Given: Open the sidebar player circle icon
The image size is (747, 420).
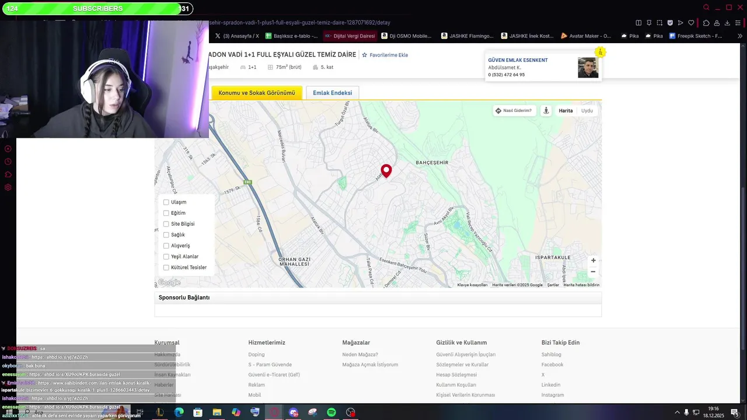Looking at the screenshot, I should click(x=8, y=149).
